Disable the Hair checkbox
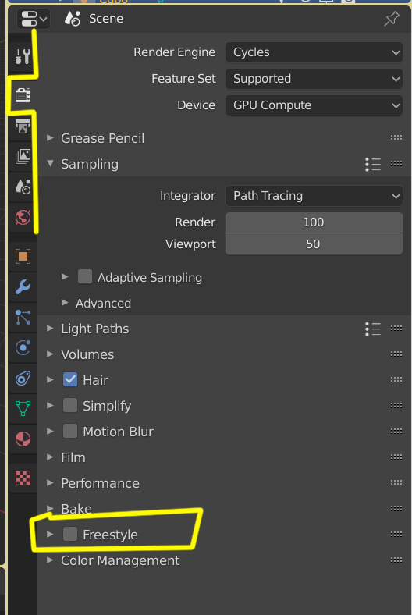The height and width of the screenshot is (615, 412). [70, 379]
